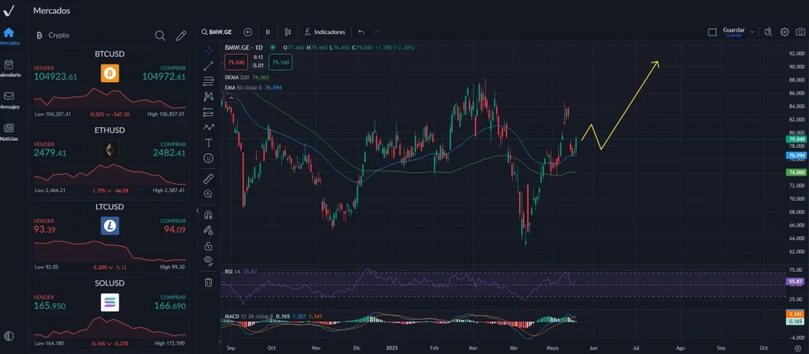Select the crosshair cursor tool
This screenshot has height=354, width=809.
pos(209,51)
